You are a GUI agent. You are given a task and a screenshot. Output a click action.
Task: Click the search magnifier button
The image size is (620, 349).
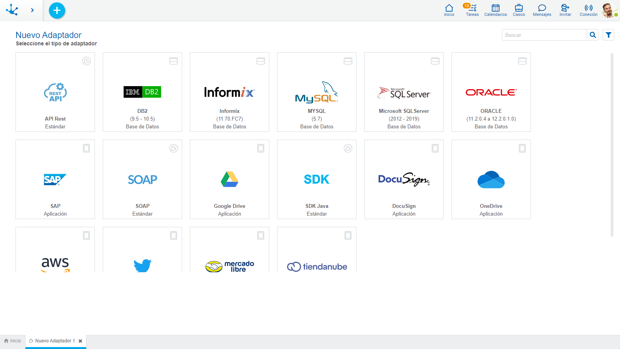(x=593, y=35)
